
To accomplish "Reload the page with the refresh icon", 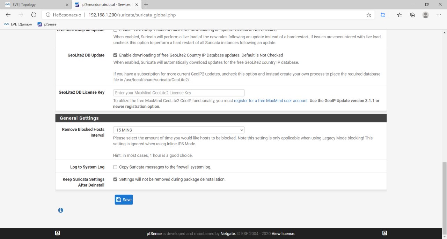I will tap(34, 15).
